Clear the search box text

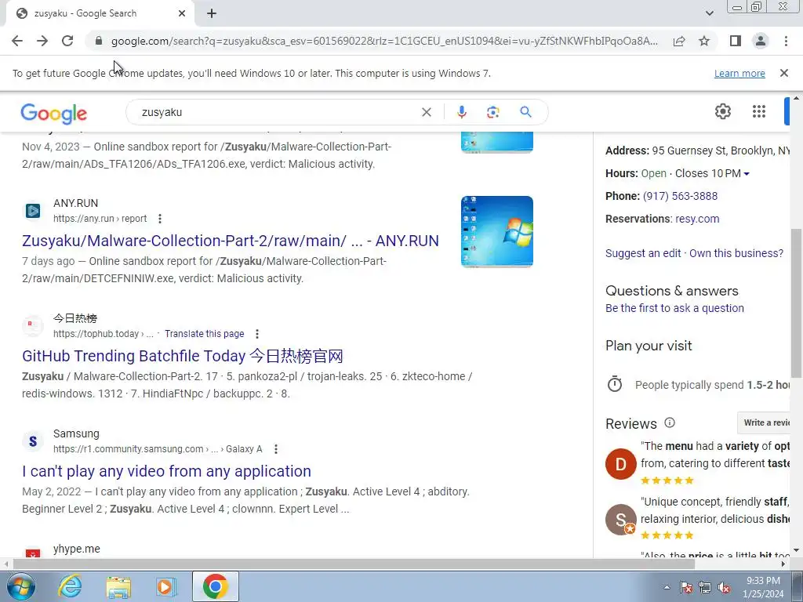[x=426, y=112]
